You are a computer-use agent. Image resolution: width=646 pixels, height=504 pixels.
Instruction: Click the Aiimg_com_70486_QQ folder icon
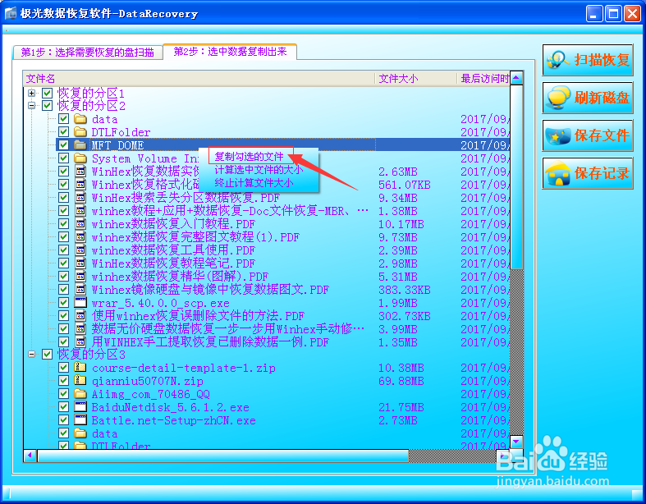pos(80,394)
